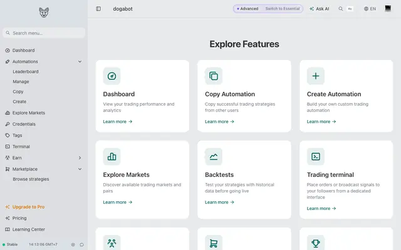Click Learn more under Dashboard card

pos(118,122)
